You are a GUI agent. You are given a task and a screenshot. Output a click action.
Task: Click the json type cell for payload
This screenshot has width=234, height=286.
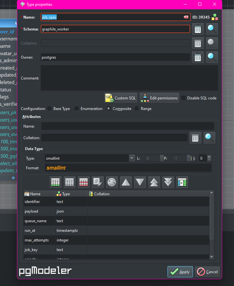coord(71,211)
